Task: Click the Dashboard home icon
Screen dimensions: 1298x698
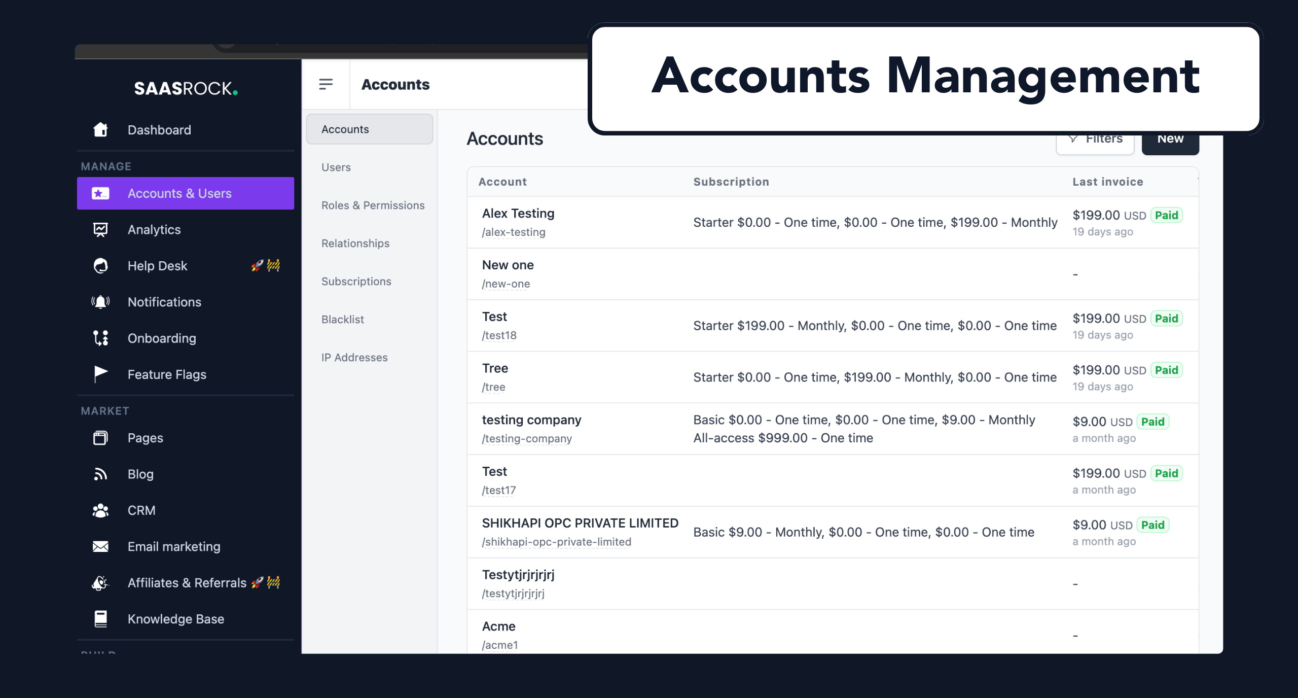Action: coord(100,129)
